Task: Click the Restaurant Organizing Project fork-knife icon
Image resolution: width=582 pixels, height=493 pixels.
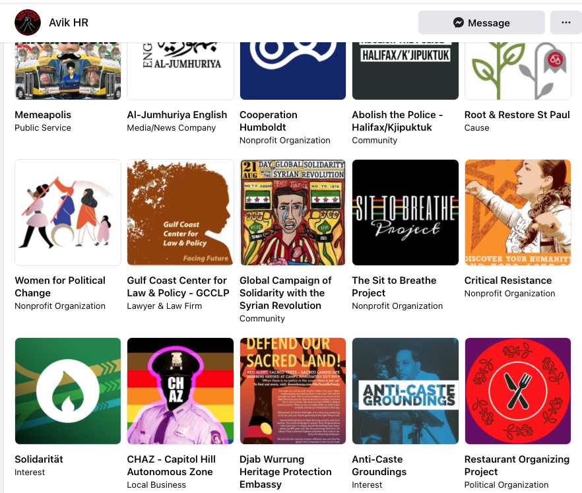Action: (x=517, y=391)
